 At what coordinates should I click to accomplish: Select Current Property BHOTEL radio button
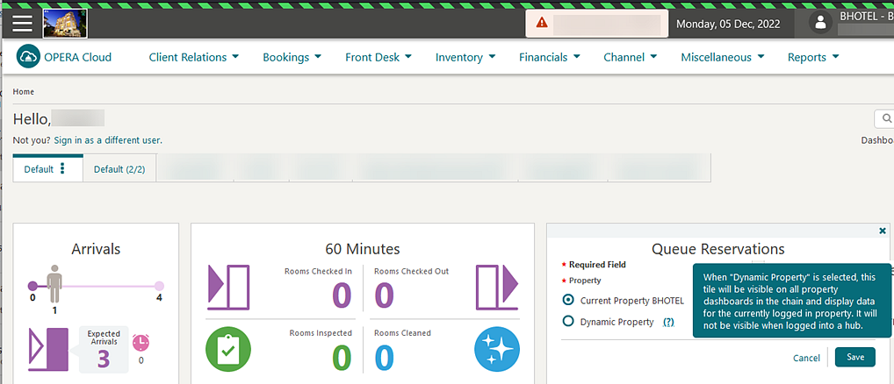point(568,300)
